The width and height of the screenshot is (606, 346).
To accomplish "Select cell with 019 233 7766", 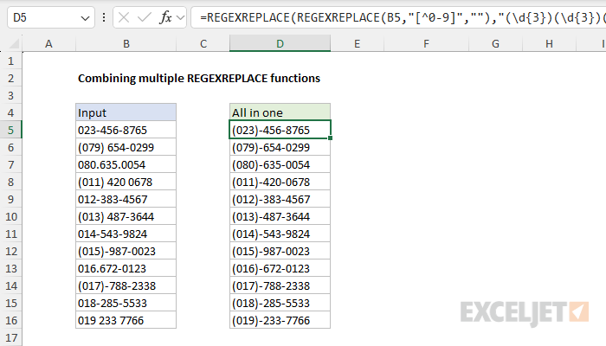I will coord(126,321).
